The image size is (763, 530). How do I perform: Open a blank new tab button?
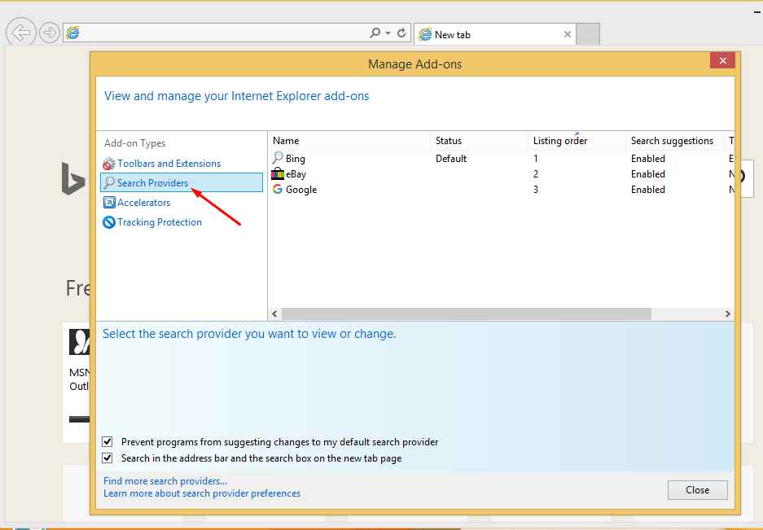tap(588, 34)
